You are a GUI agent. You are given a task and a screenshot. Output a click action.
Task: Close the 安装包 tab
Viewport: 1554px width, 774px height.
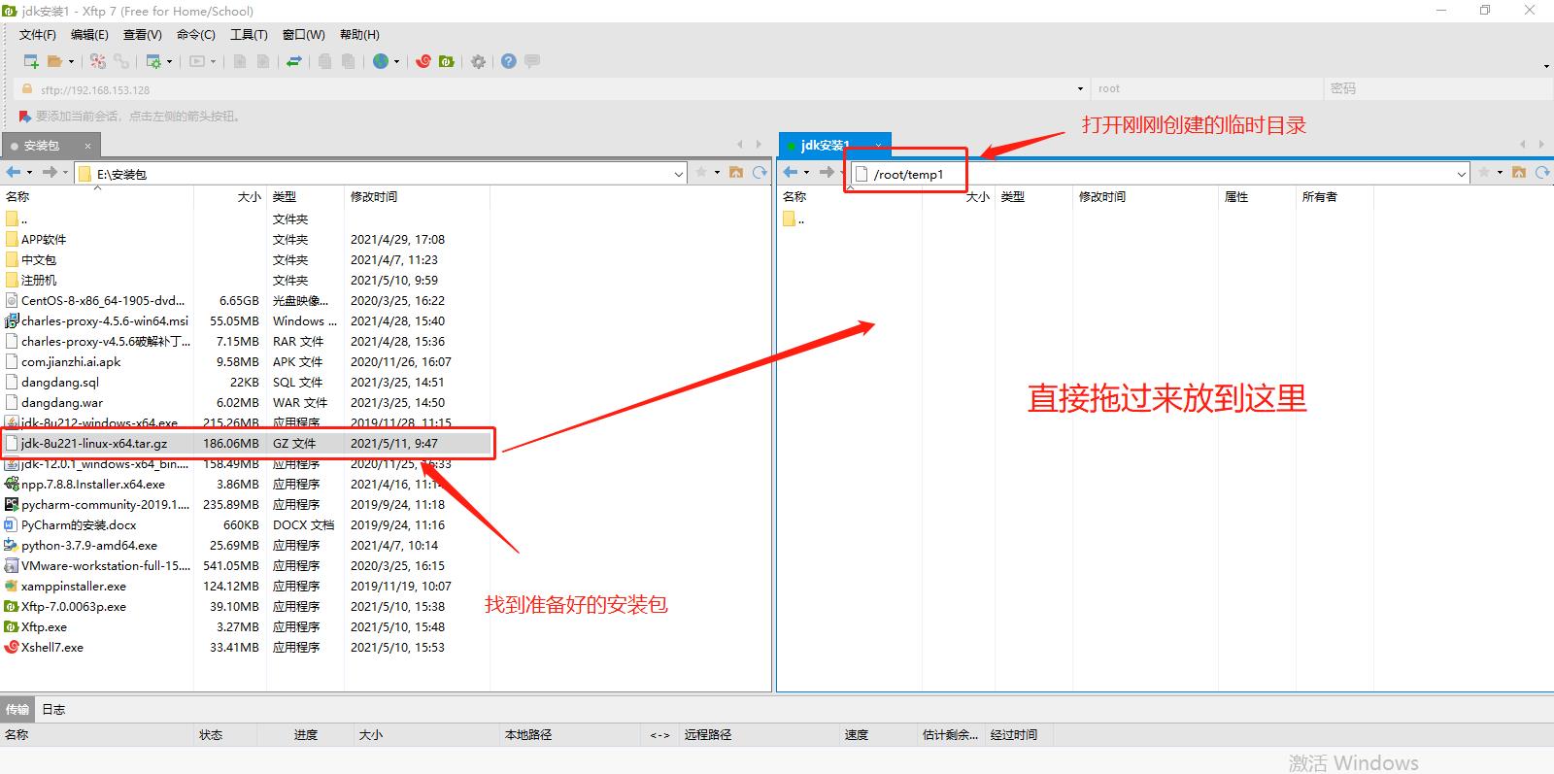[87, 146]
